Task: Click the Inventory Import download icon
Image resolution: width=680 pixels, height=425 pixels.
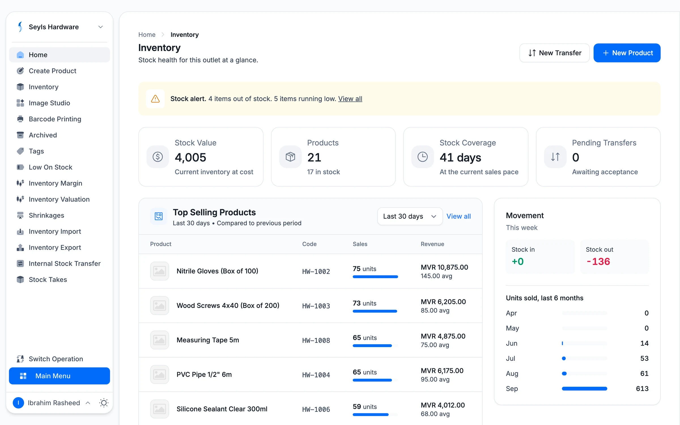Action: [x=20, y=231]
